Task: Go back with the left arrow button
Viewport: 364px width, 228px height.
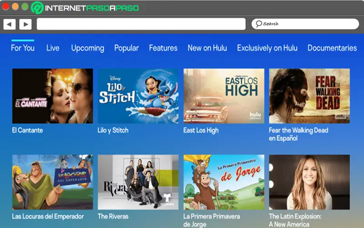Action: (x=10, y=24)
